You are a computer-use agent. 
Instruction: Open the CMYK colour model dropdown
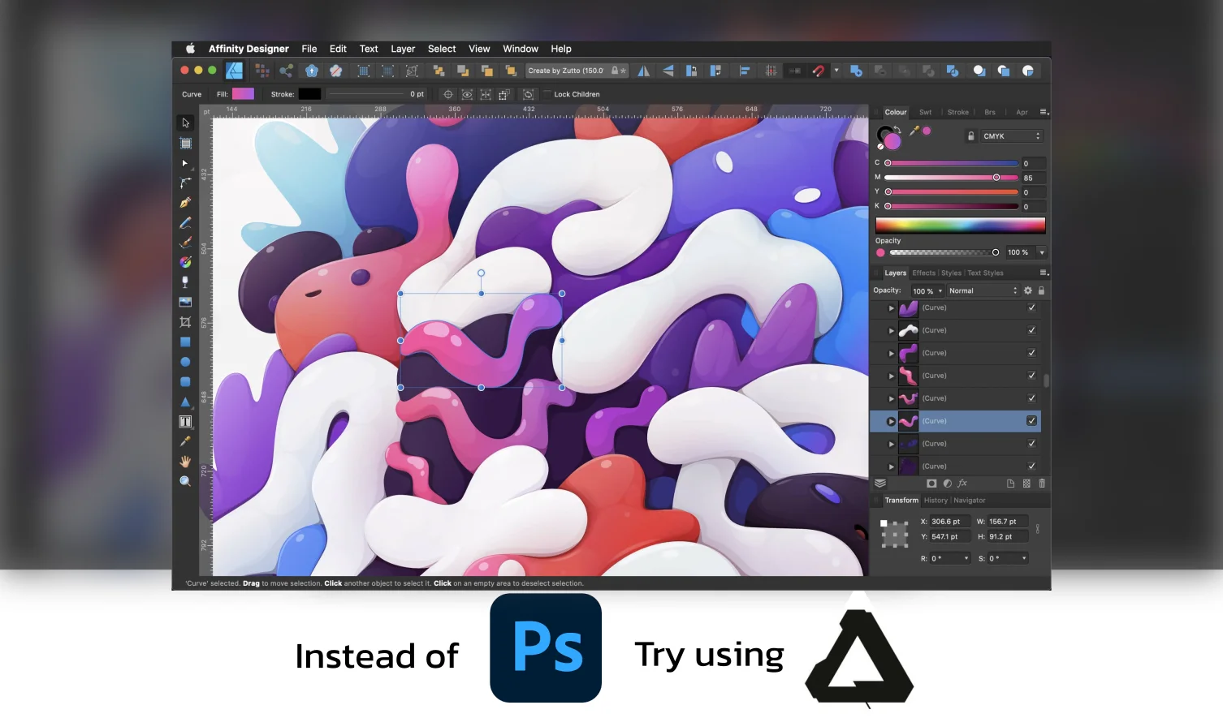1011,136
